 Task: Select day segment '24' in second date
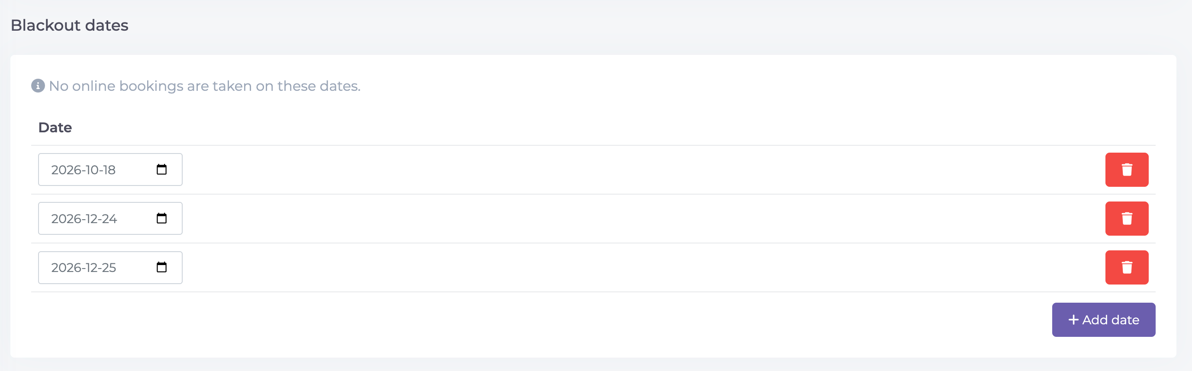(x=109, y=219)
